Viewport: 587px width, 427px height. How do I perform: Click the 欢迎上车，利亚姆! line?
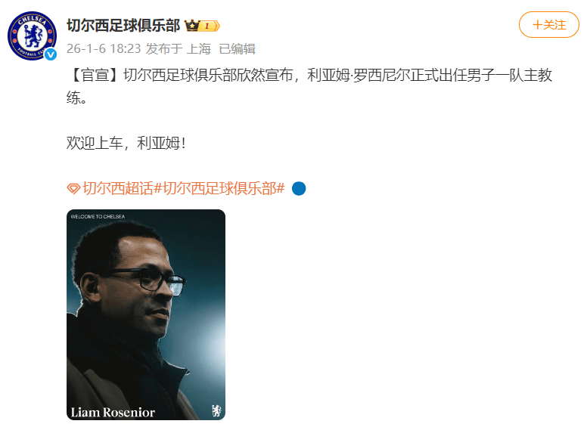(x=126, y=143)
